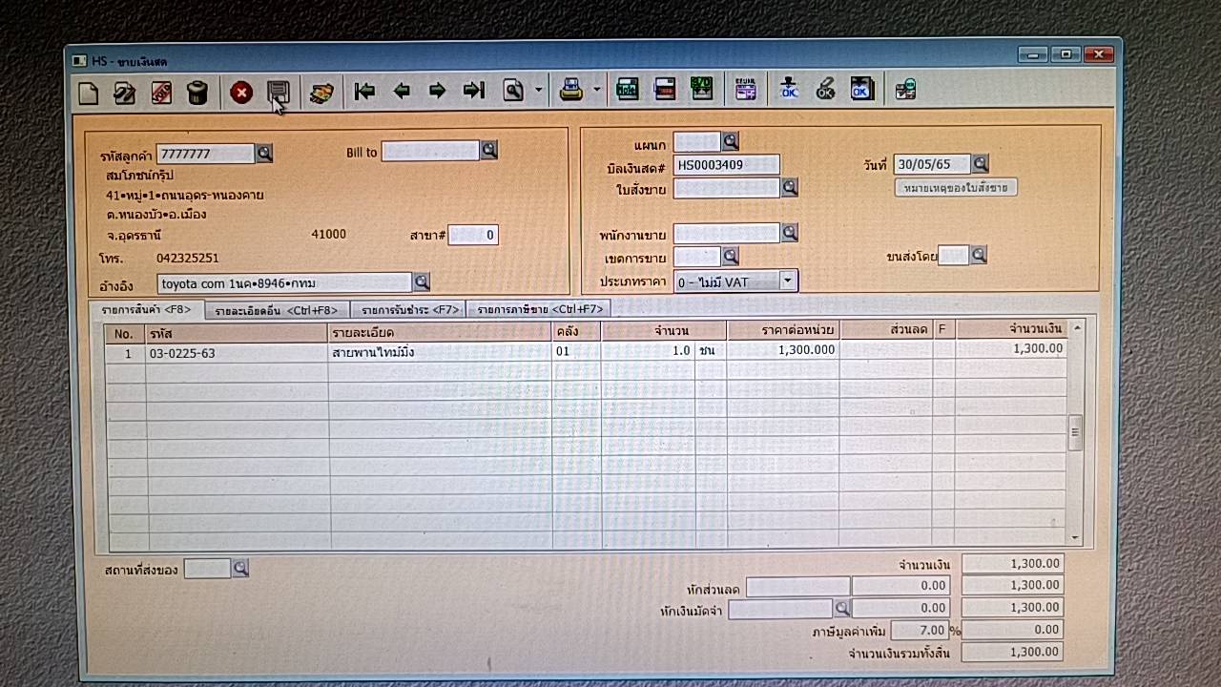Open the แผนก lookup magnifier
1221x687 pixels.
pos(731,141)
